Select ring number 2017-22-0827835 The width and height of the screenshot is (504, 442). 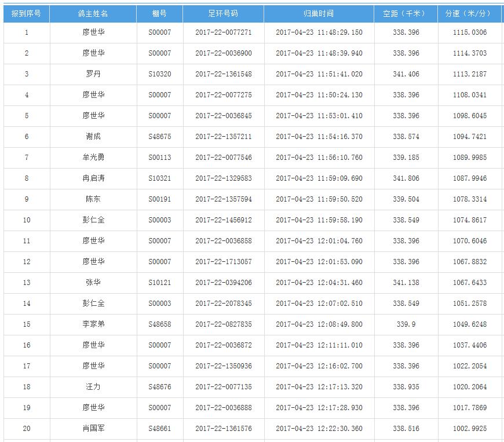coord(223,324)
